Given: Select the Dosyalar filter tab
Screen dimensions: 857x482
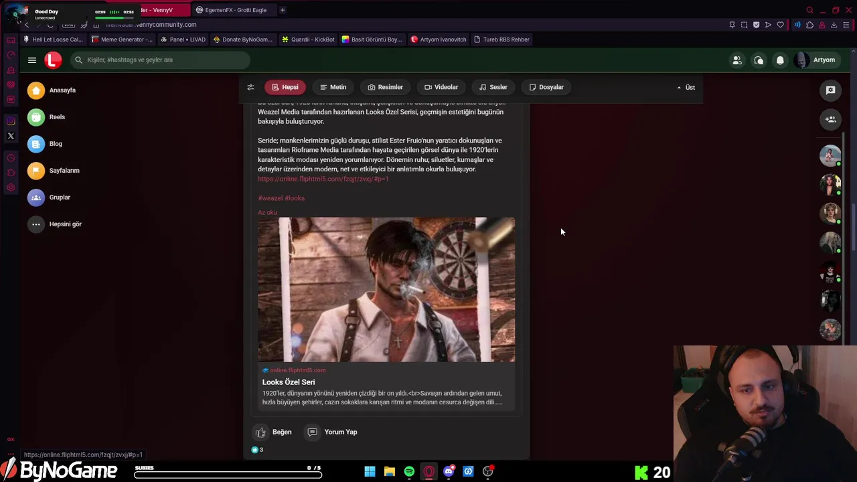Looking at the screenshot, I should (x=546, y=87).
